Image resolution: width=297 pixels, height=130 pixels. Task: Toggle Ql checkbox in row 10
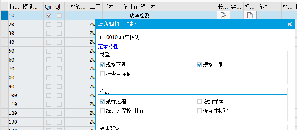click(x=59, y=16)
